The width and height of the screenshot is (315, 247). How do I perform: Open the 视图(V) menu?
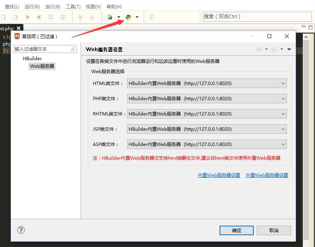tap(94, 6)
